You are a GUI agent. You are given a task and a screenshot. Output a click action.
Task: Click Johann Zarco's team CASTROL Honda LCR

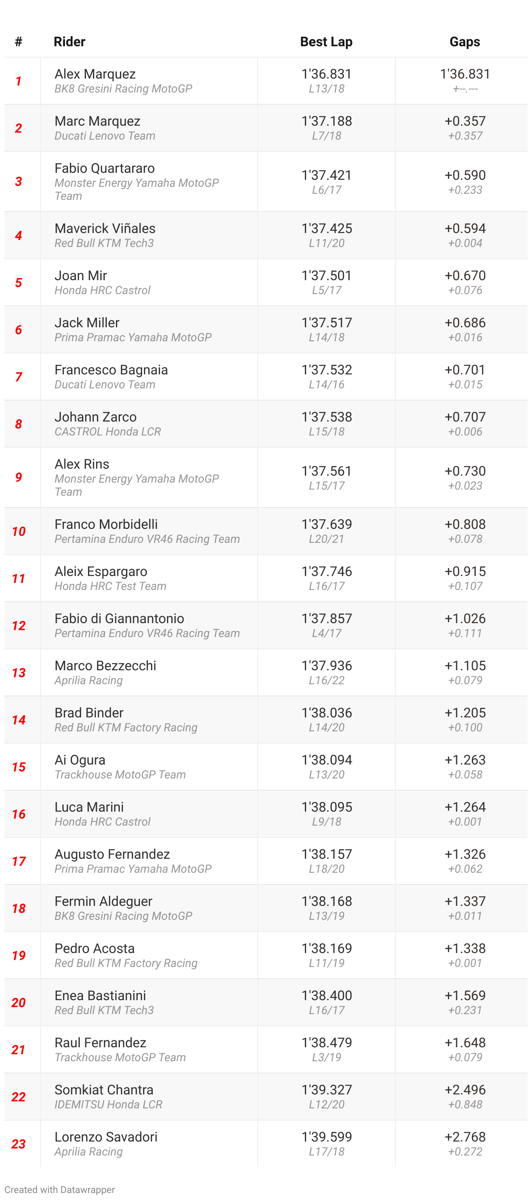(x=108, y=432)
